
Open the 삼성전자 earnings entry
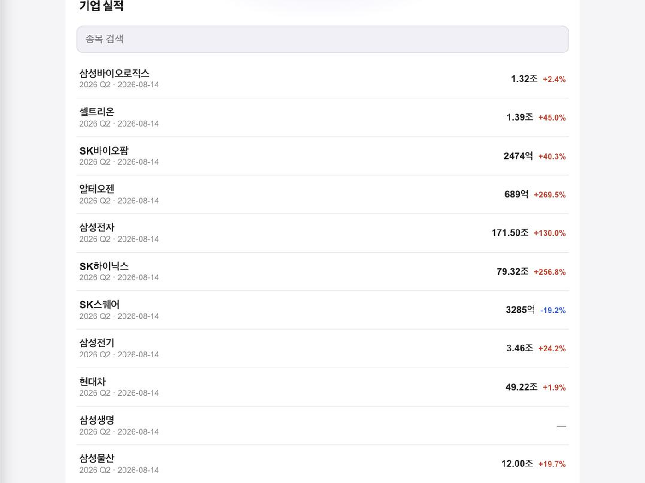322,233
